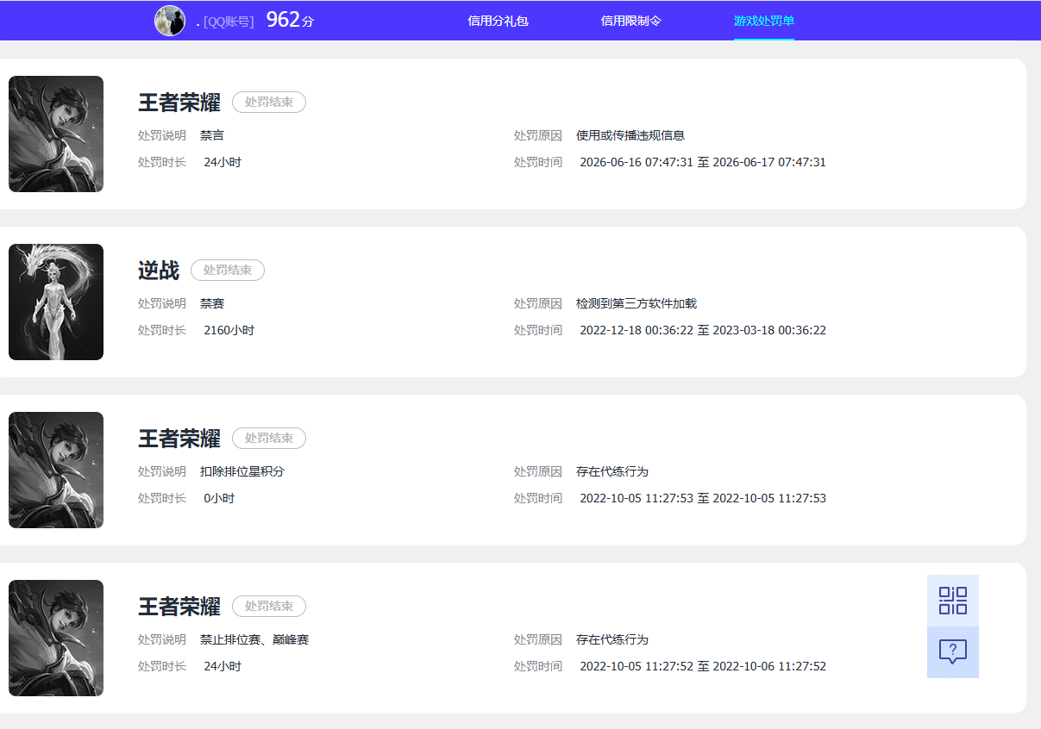This screenshot has height=729, width=1041.
Task: Click 处罚结束 badge on the 禁止排位赛 card
Action: click(x=269, y=606)
